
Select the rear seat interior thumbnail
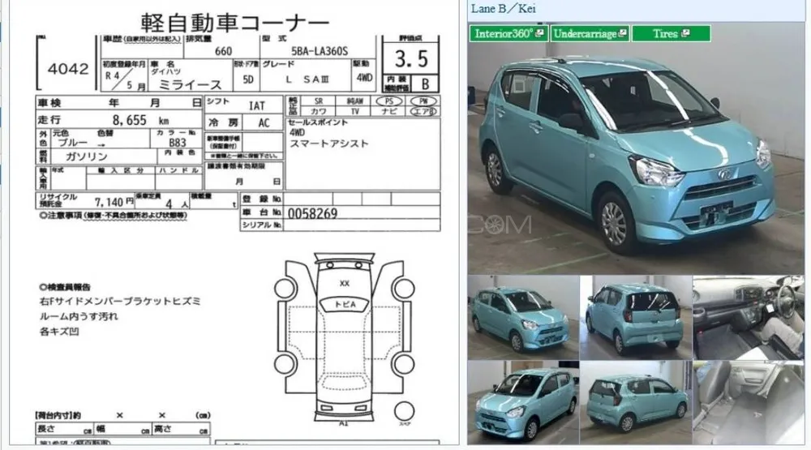pos(749,402)
